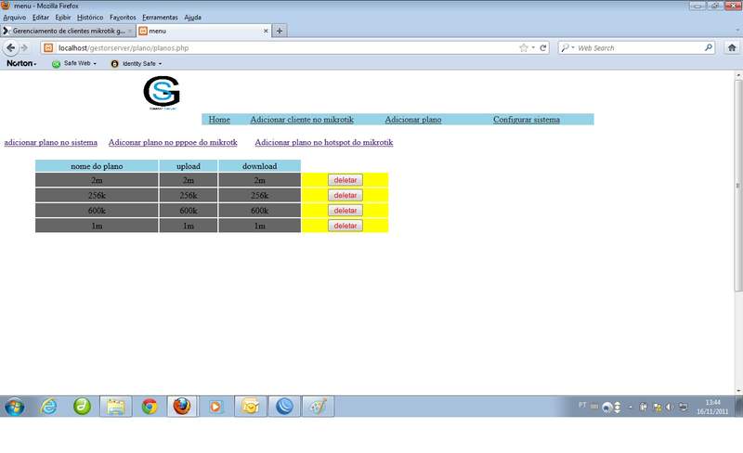Delete the 1m plan

click(345, 226)
